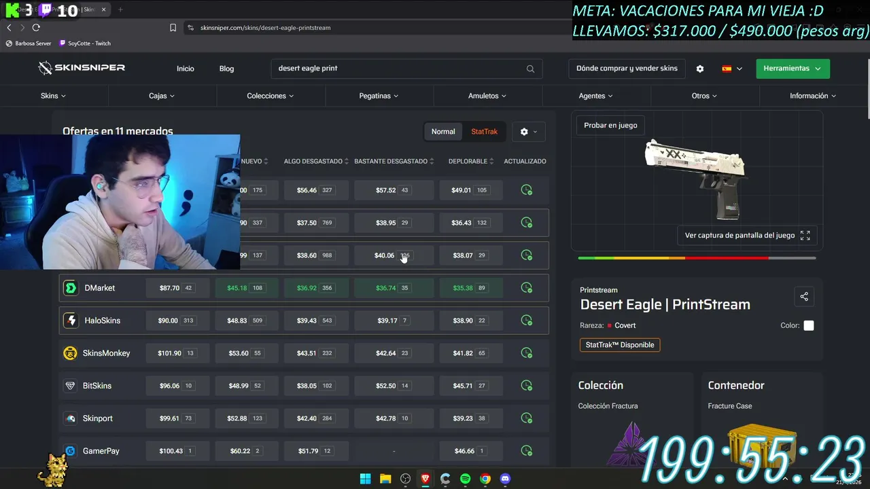Image resolution: width=870 pixels, height=489 pixels.
Task: Click Ver captura de pantalla del juego
Action: point(748,236)
